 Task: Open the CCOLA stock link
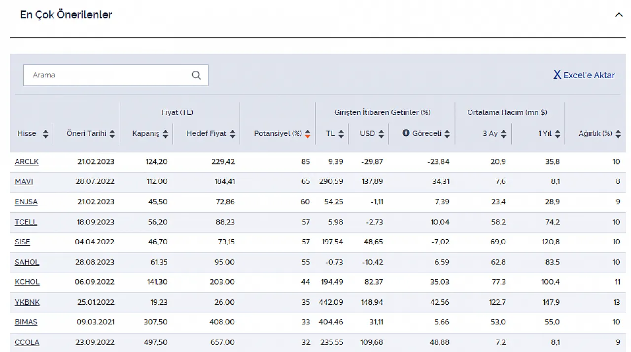click(x=27, y=342)
